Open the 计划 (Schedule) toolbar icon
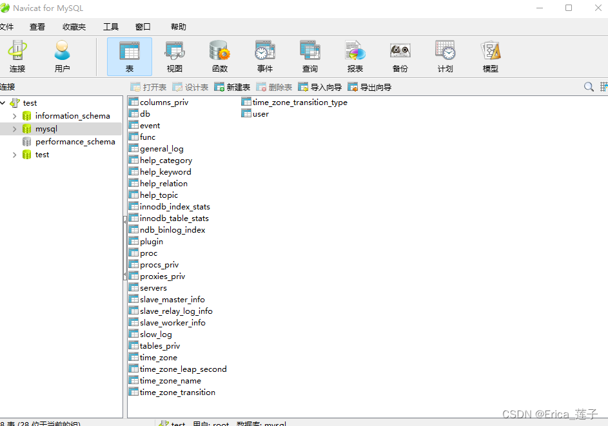The height and width of the screenshot is (426, 608). tap(445, 57)
